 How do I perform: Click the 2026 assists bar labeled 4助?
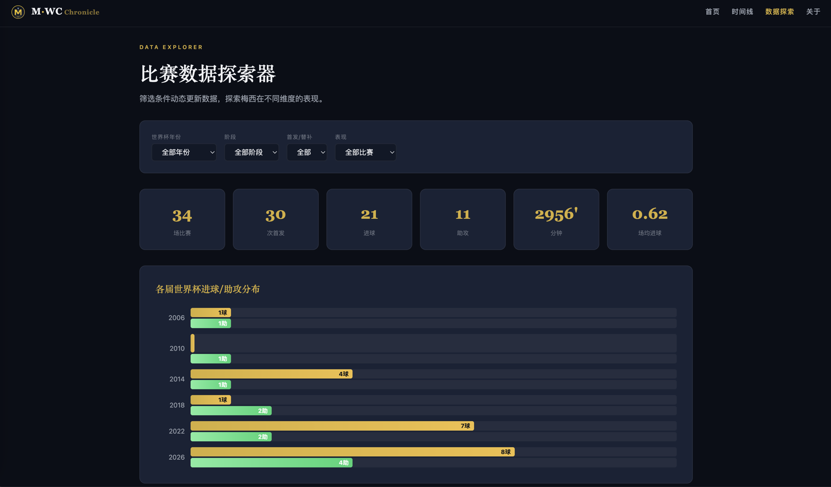click(x=271, y=463)
